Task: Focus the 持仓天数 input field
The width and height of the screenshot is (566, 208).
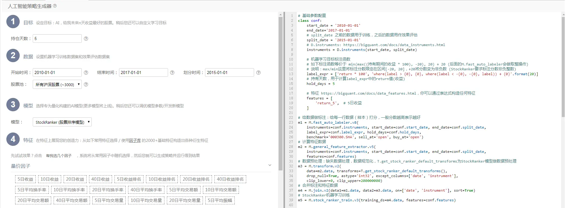Action: click(x=57, y=39)
